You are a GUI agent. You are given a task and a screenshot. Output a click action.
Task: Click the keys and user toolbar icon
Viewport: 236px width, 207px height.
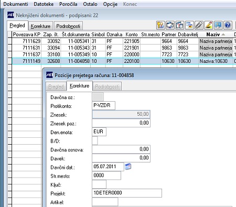coord(160,25)
